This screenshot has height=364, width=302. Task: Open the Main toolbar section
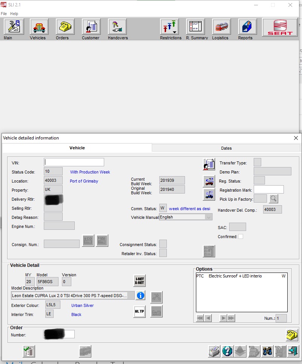pos(14,27)
